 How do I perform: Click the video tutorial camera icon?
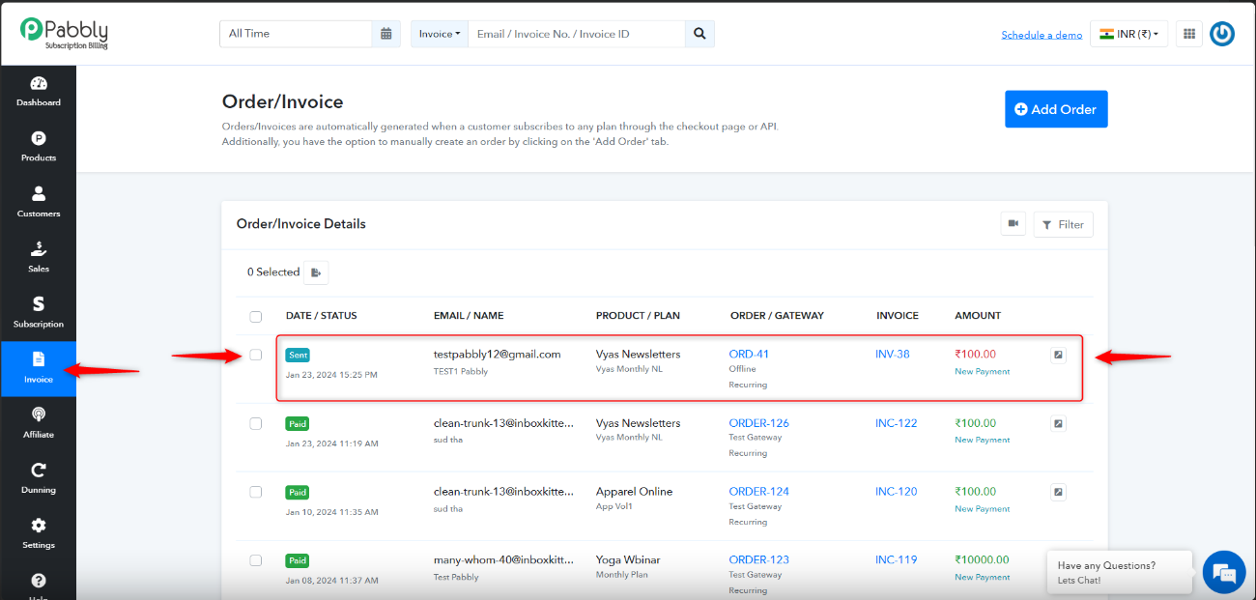[x=1013, y=224]
